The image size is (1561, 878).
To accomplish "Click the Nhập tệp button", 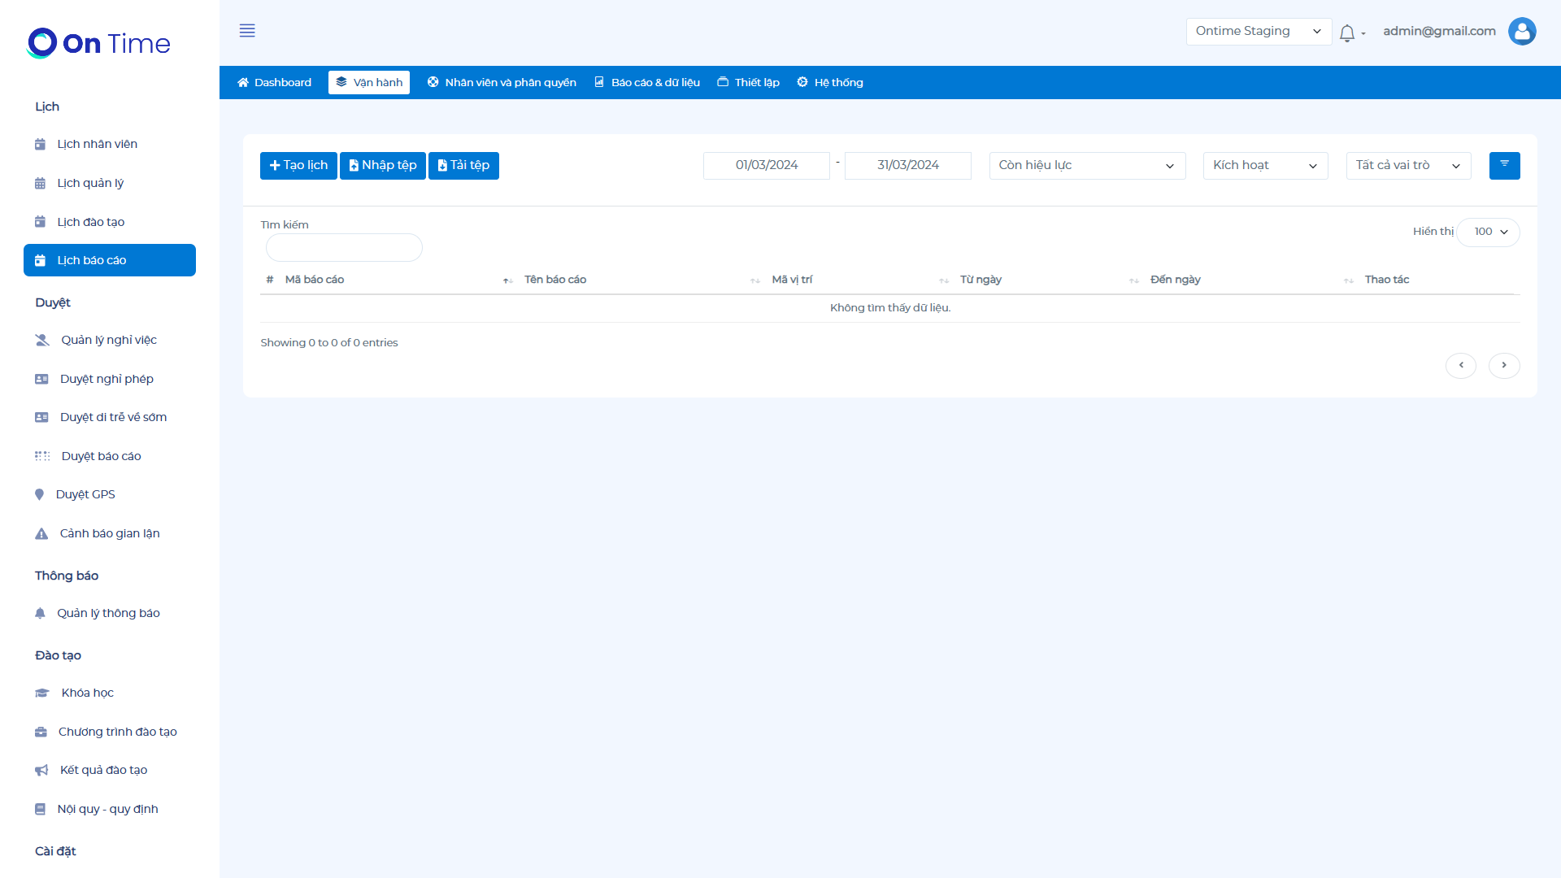I will click(x=382, y=166).
